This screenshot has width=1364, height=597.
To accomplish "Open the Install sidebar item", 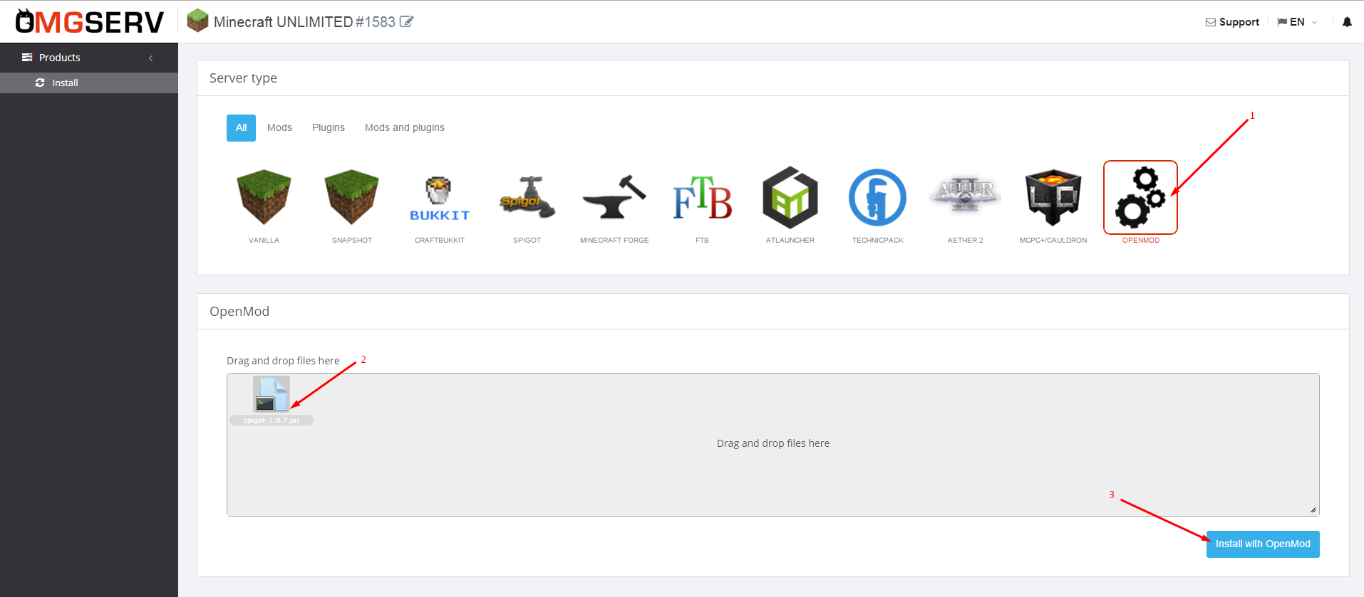I will 89,83.
